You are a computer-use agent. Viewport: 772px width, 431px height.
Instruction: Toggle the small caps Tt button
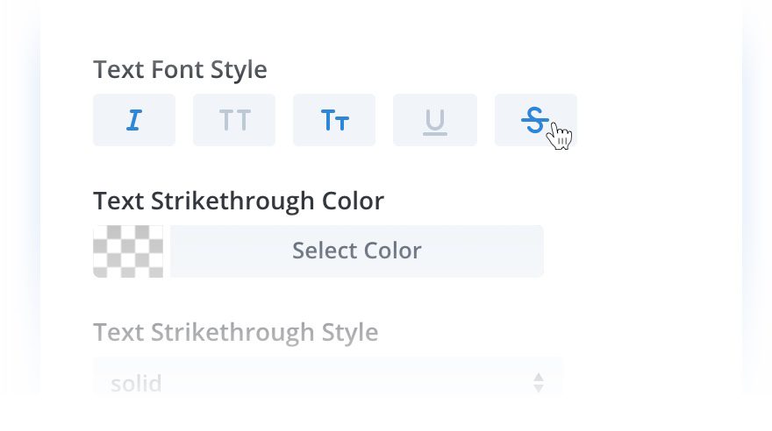(x=334, y=120)
